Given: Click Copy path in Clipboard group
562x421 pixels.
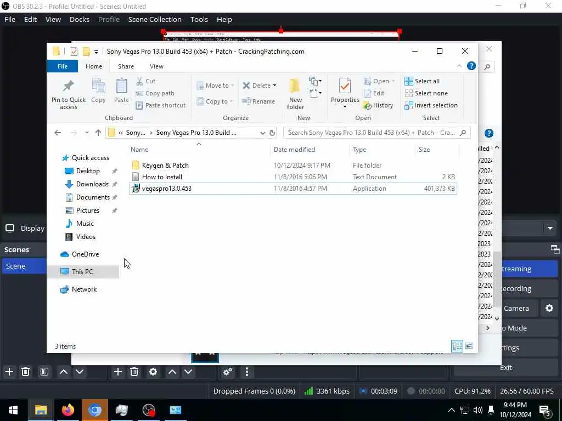Looking at the screenshot, I should point(155,93).
